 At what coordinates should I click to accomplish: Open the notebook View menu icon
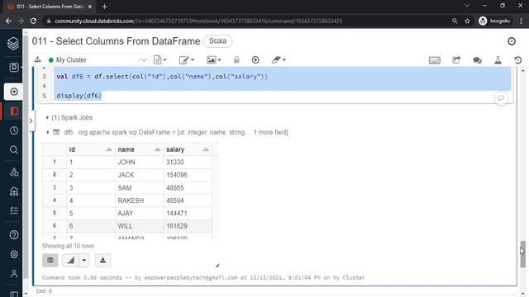click(x=213, y=60)
